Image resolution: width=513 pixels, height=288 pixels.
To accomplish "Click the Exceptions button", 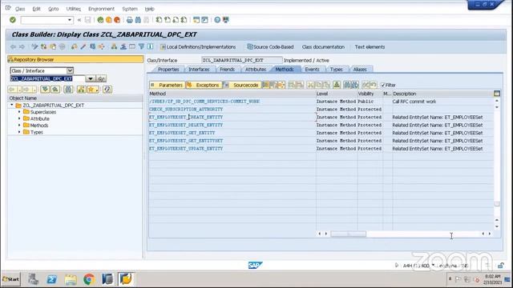I will pyautogui.click(x=204, y=85).
